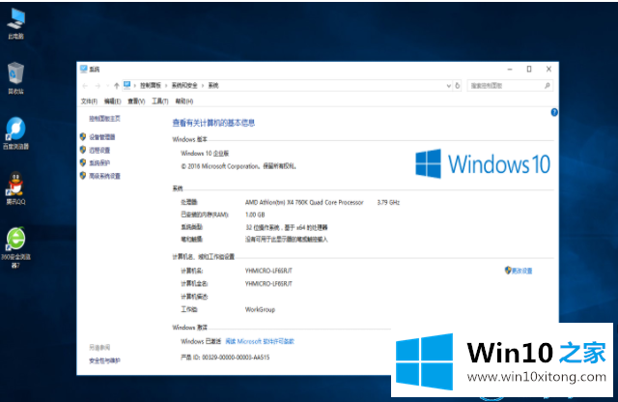Click the WorkGroup value text
Image resolution: width=618 pixels, height=402 pixels.
(260, 309)
